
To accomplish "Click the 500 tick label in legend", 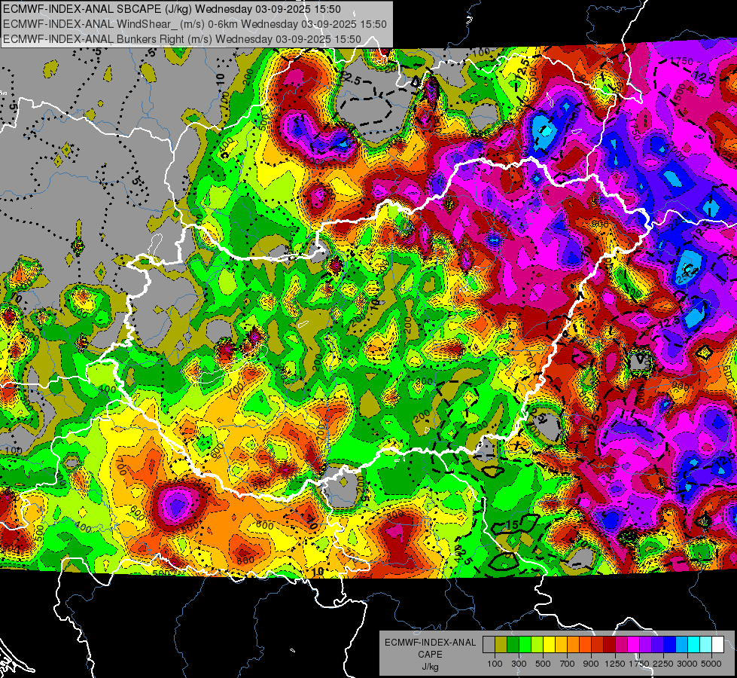I will 543,664.
